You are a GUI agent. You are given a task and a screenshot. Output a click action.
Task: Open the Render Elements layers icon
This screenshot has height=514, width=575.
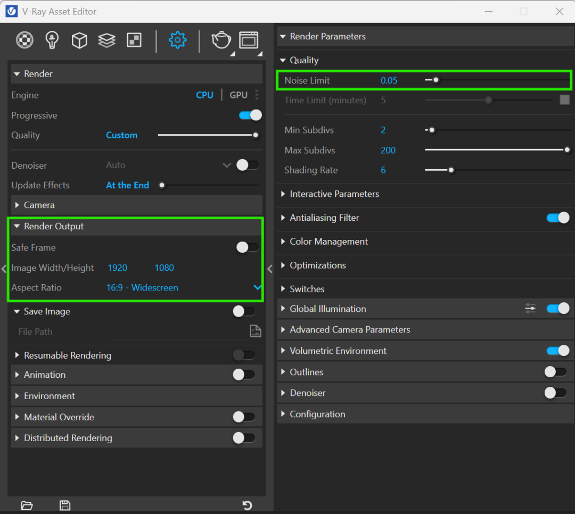pyautogui.click(x=107, y=40)
